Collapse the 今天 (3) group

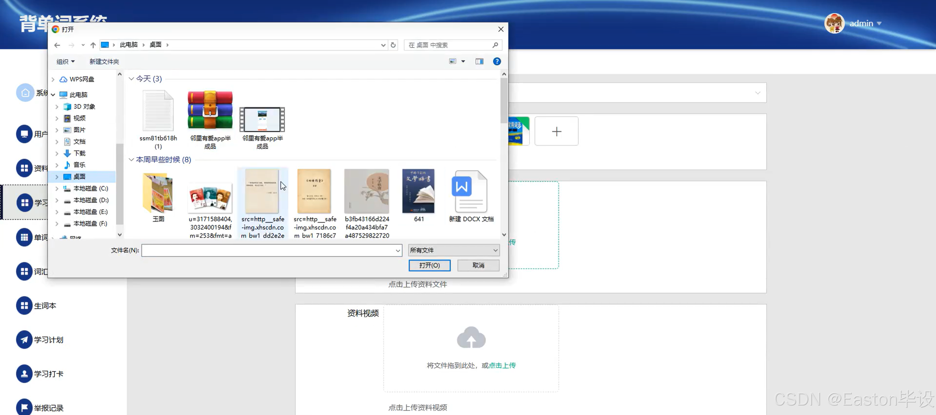click(131, 79)
